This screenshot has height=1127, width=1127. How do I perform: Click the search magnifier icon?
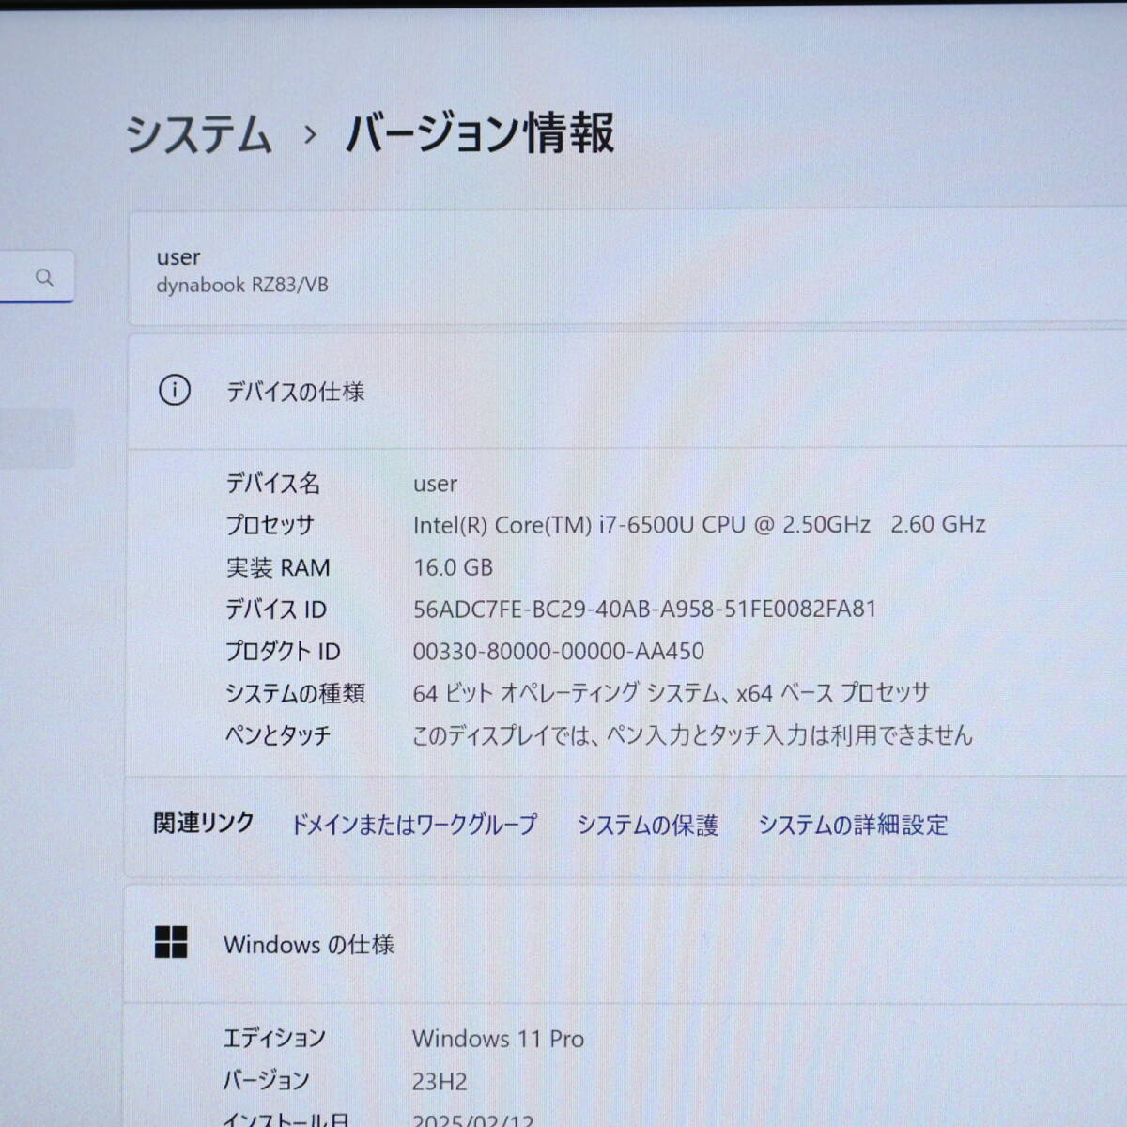(44, 277)
